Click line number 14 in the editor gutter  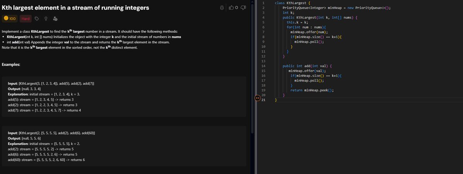[264, 66]
